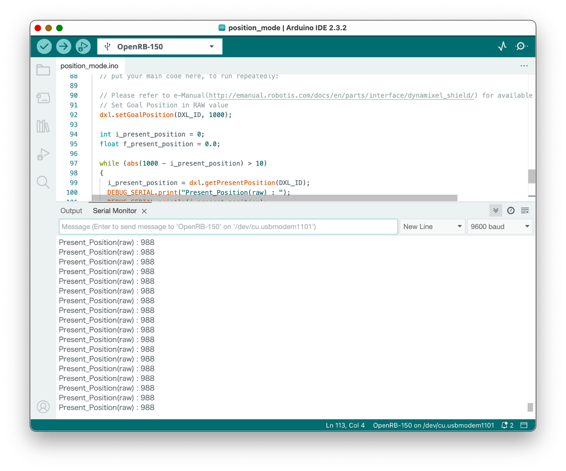Close the Serial Monitor tab
The image size is (566, 471).
tap(144, 211)
